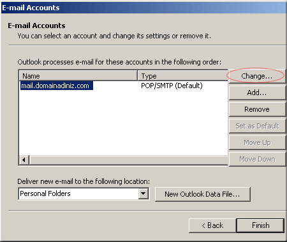Select the mail.domainadiniz.com account entry
This screenshot has height=242, width=287.
point(57,86)
